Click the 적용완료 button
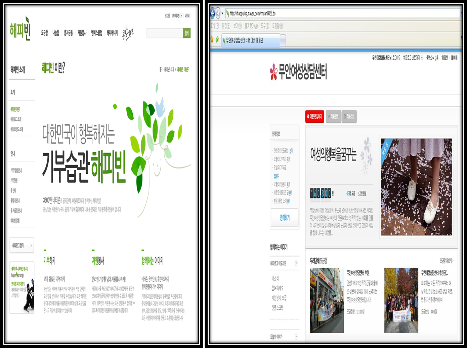Screen dimensions: 467x348 pyautogui.click(x=333, y=116)
